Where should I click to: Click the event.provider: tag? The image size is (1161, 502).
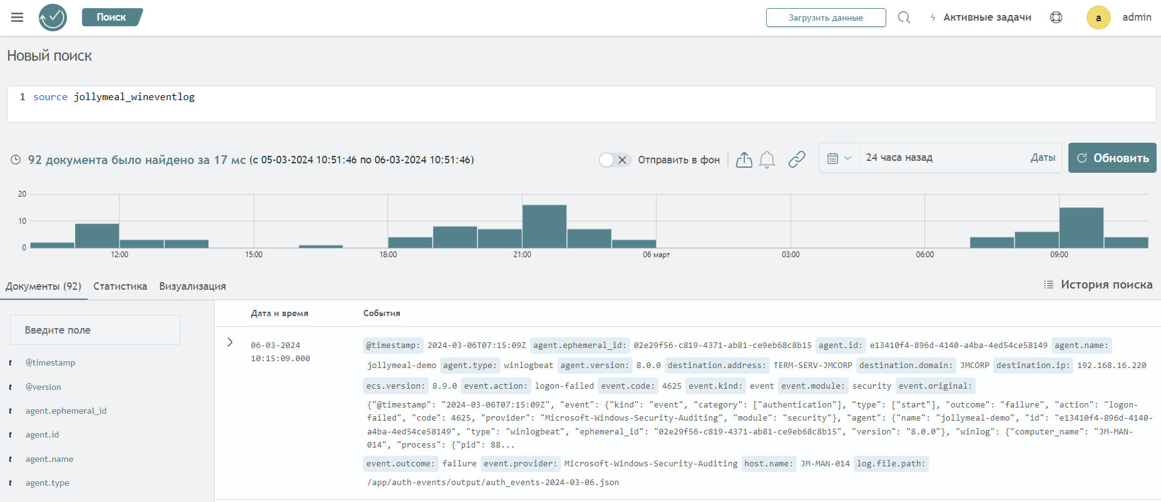coord(520,464)
